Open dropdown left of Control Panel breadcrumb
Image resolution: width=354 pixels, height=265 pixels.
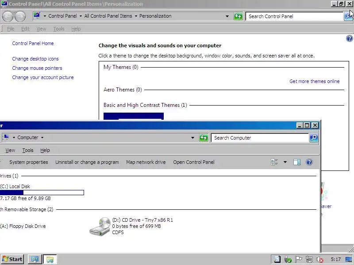click(x=45, y=16)
